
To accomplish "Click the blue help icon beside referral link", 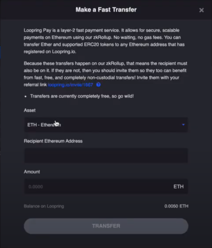I will click(x=99, y=84).
